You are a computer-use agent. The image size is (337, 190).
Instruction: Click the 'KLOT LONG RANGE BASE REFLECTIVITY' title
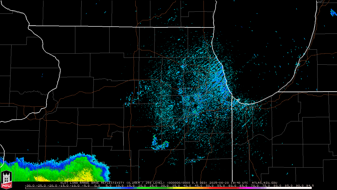pyautogui.click(x=92, y=183)
